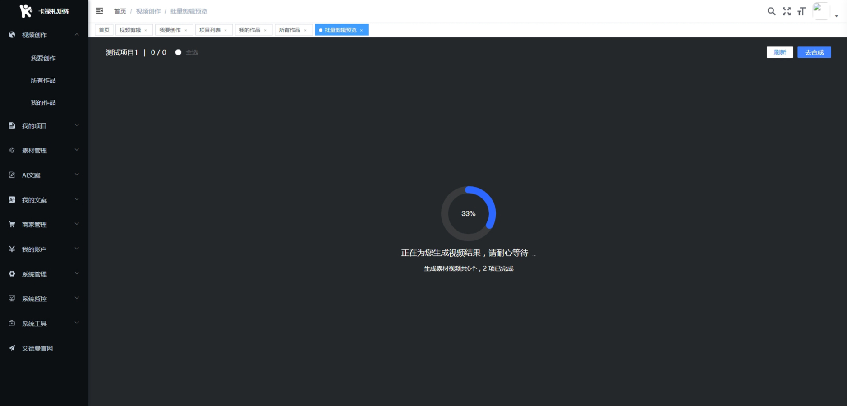Open the font size icon
Viewport: 847px width, 406px height.
click(801, 11)
